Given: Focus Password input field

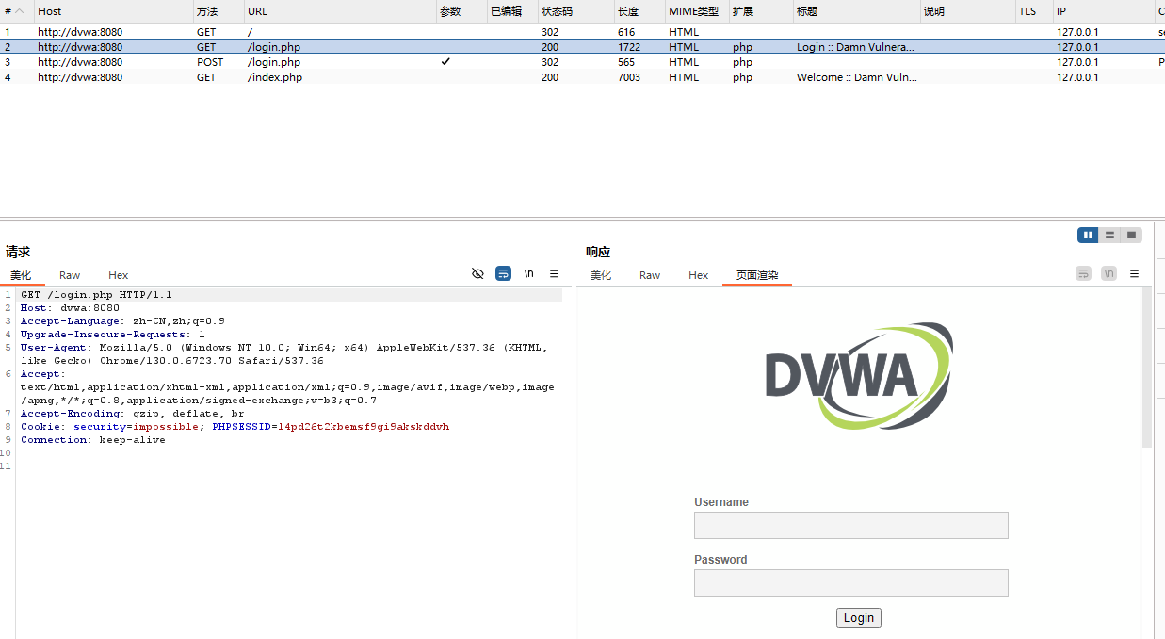Looking at the screenshot, I should (x=850, y=582).
